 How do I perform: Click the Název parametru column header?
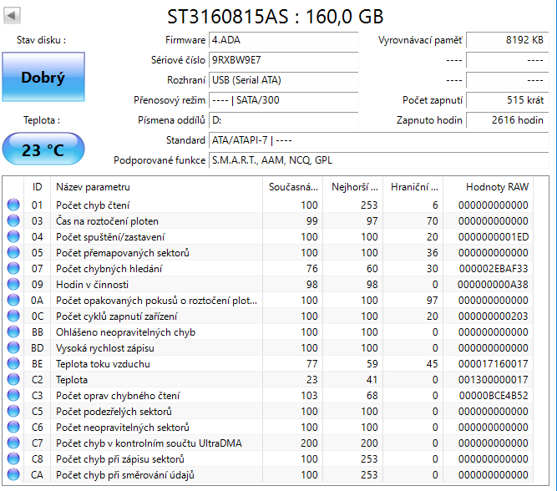[x=157, y=187]
